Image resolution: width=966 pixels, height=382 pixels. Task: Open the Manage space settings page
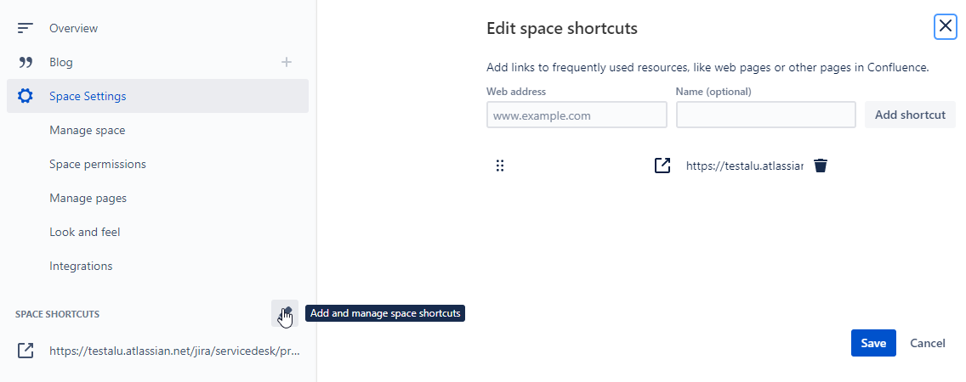(x=87, y=130)
